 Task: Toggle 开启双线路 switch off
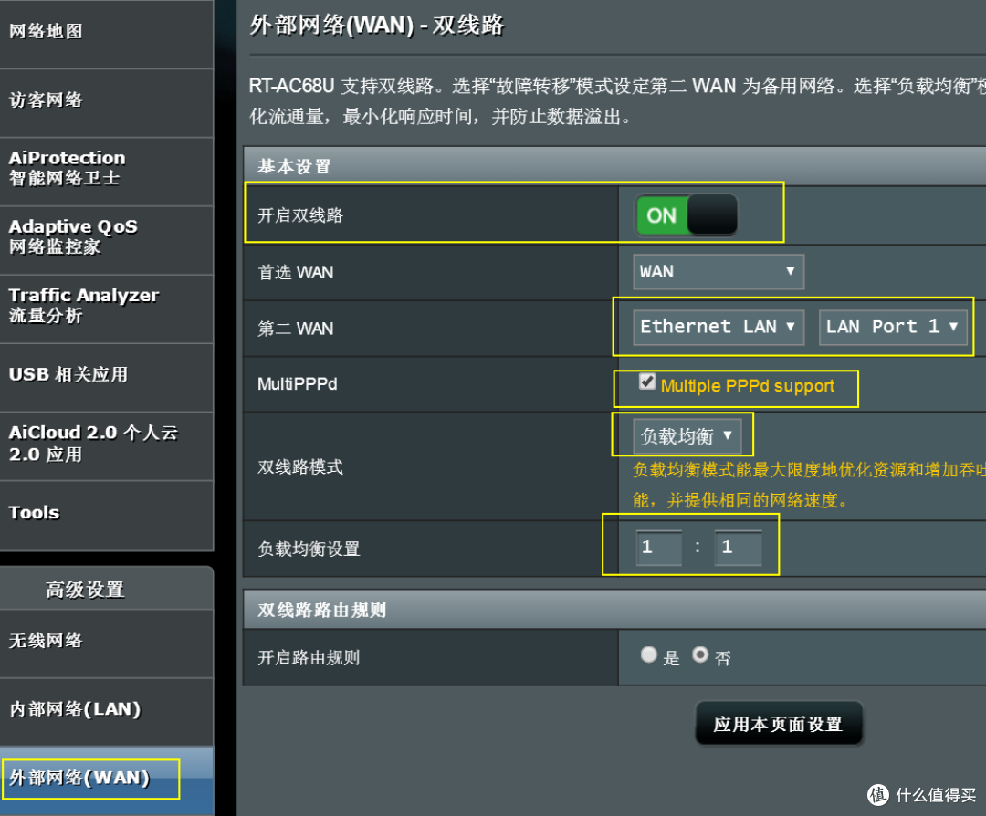[x=687, y=214]
